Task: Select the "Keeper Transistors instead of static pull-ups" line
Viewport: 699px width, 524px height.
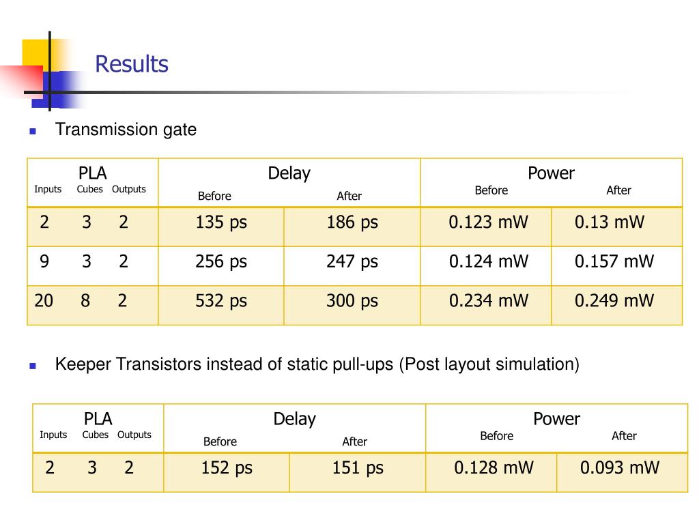Action: (x=317, y=364)
